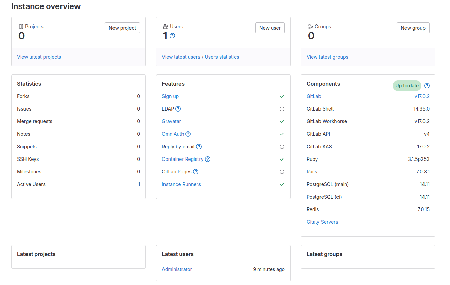Create a new project
This screenshot has width=450, height=285.
click(x=122, y=28)
